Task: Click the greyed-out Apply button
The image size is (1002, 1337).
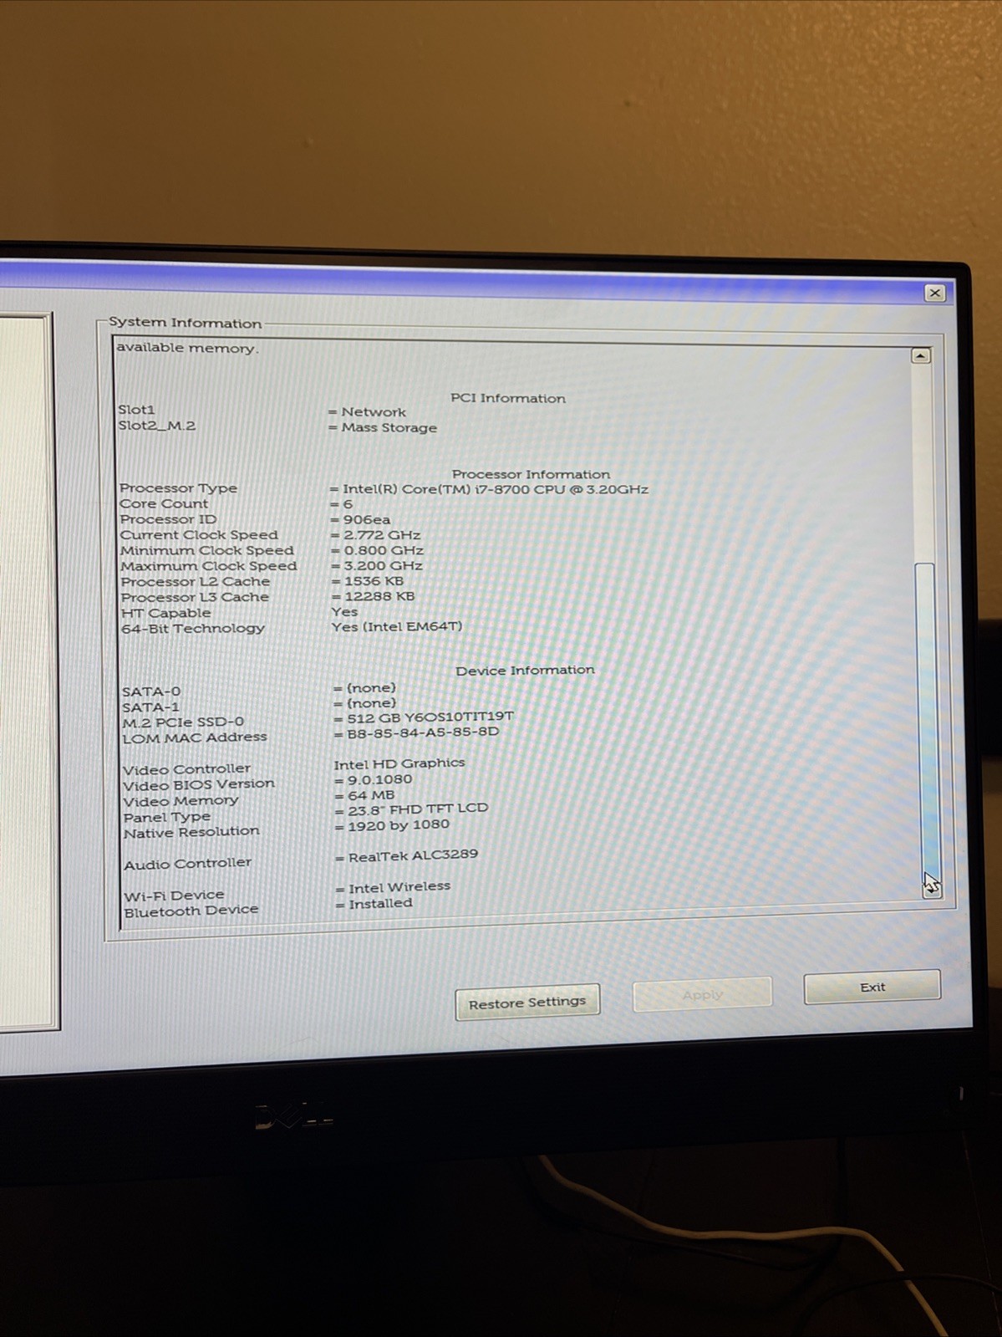Action: click(x=702, y=994)
